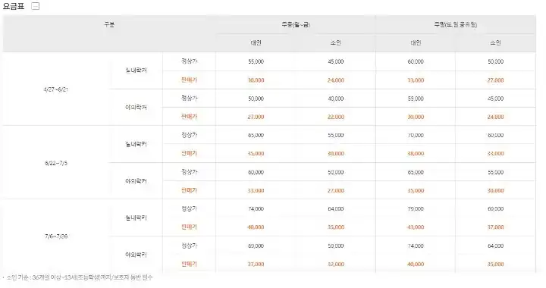Click the 대인 header under 주중
Viewport: 546px width, 288px height.
coord(256,42)
